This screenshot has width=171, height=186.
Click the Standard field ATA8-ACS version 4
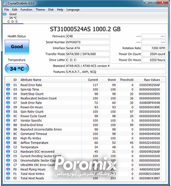click(116, 66)
